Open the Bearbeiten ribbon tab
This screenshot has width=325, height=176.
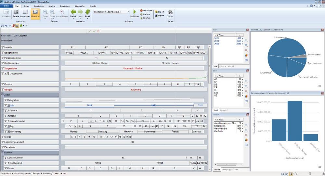click(39, 6)
